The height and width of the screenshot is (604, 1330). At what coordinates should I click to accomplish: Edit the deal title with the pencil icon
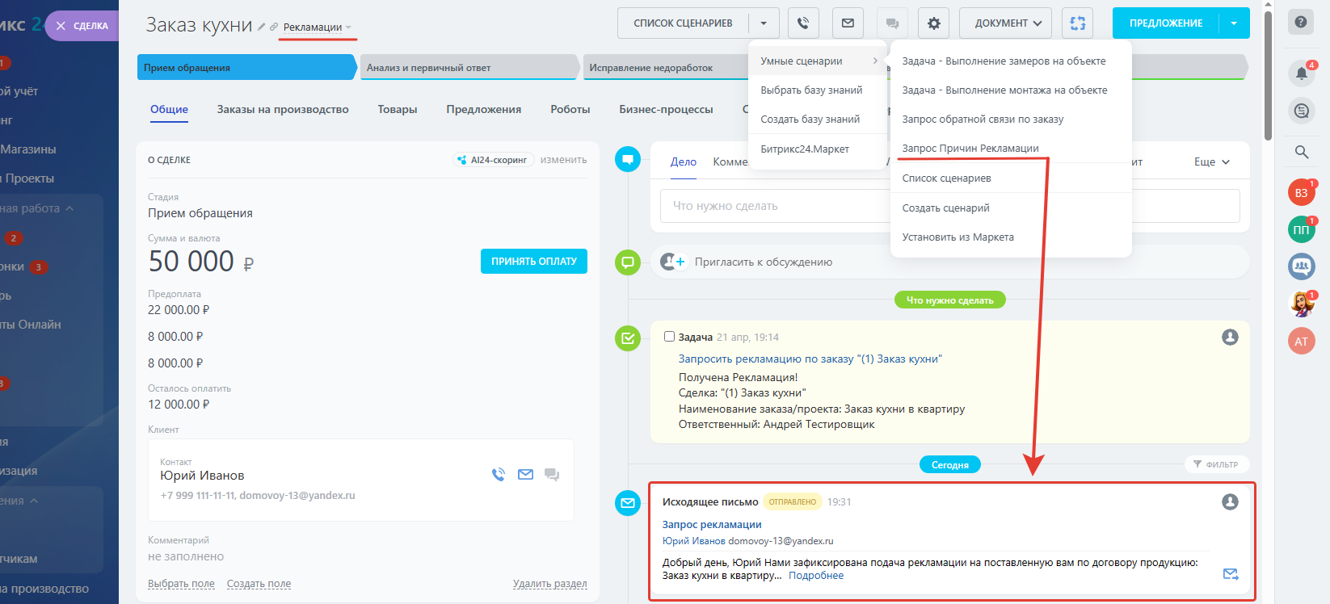(x=261, y=27)
